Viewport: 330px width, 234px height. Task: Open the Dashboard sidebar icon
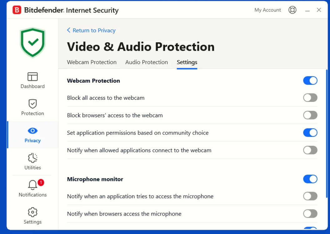pos(32,77)
